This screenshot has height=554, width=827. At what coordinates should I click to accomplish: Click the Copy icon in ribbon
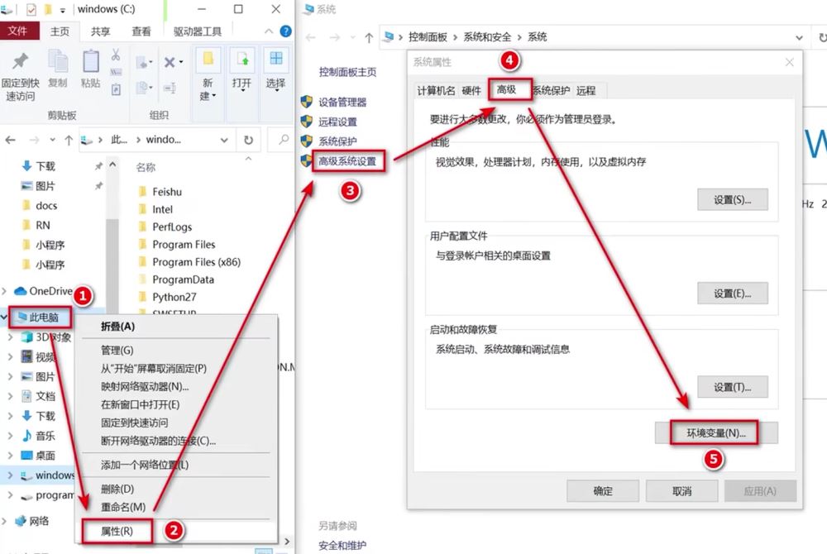(x=58, y=61)
